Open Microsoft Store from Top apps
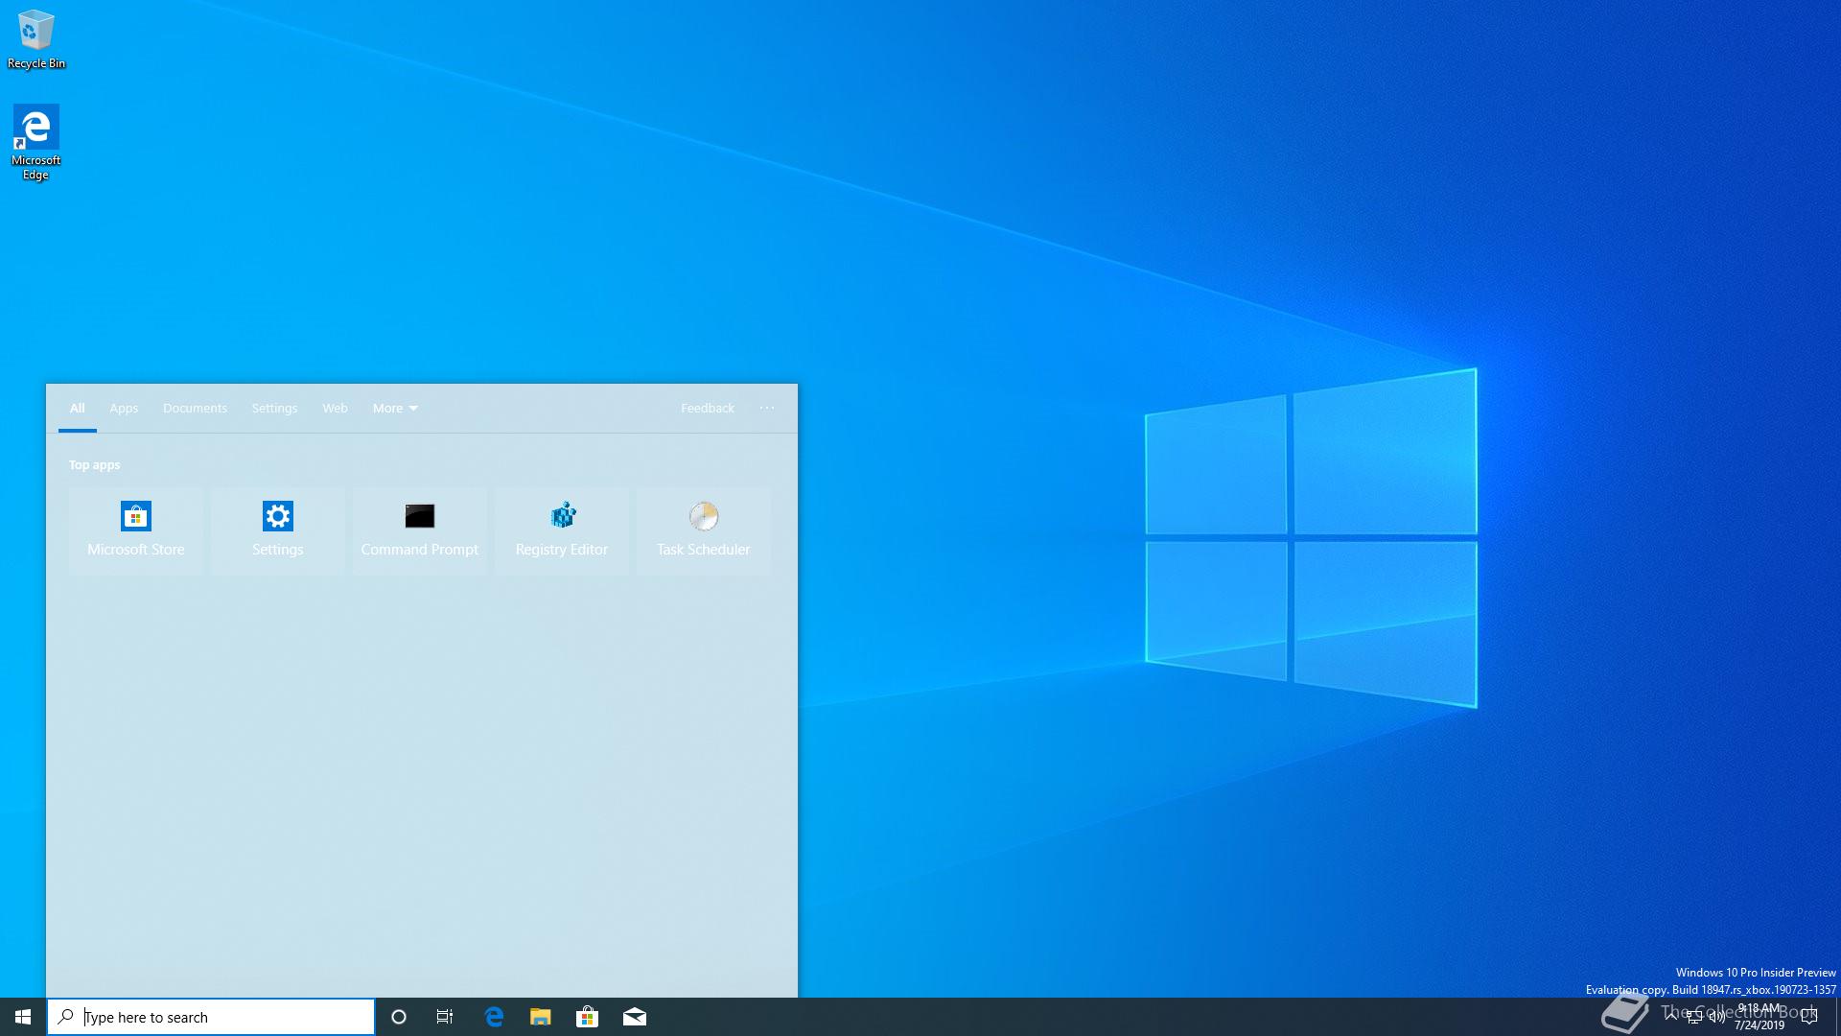Image resolution: width=1841 pixels, height=1036 pixels. click(x=135, y=530)
